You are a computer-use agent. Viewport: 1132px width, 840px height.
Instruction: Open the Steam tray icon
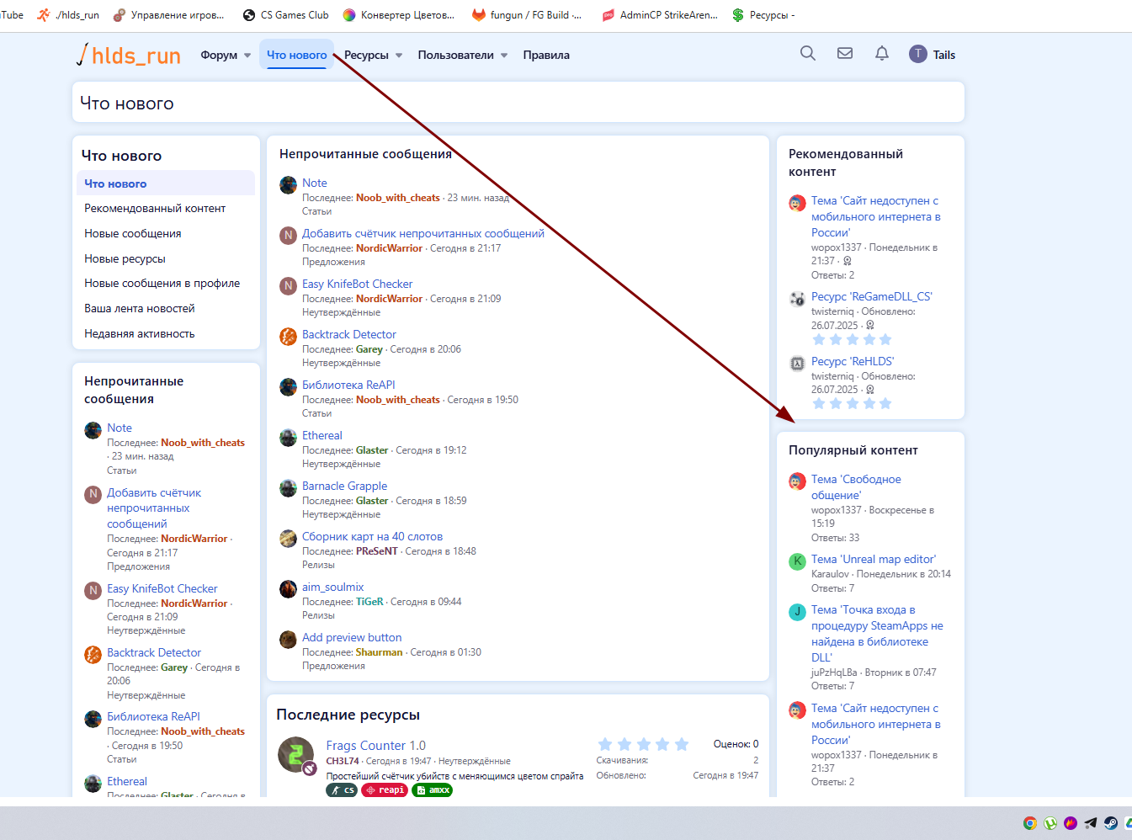coord(1111,823)
